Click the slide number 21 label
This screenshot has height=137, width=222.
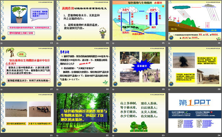click(x=51, y=135)
